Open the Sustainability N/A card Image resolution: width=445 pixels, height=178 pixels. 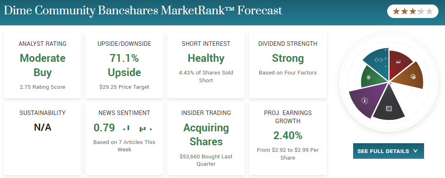43,139
